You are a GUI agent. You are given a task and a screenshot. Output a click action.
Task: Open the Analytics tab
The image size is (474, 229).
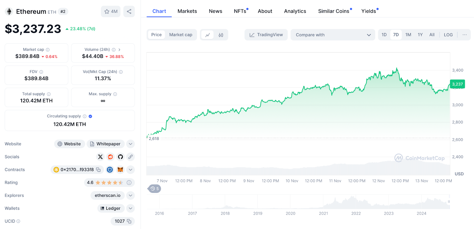pyautogui.click(x=295, y=11)
